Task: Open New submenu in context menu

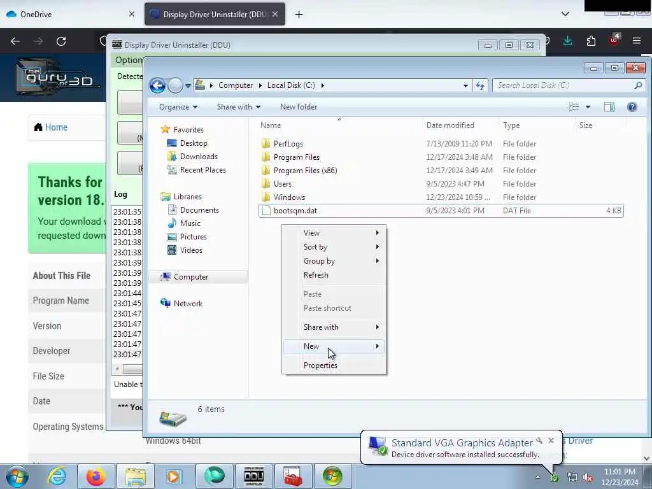Action: [334, 346]
